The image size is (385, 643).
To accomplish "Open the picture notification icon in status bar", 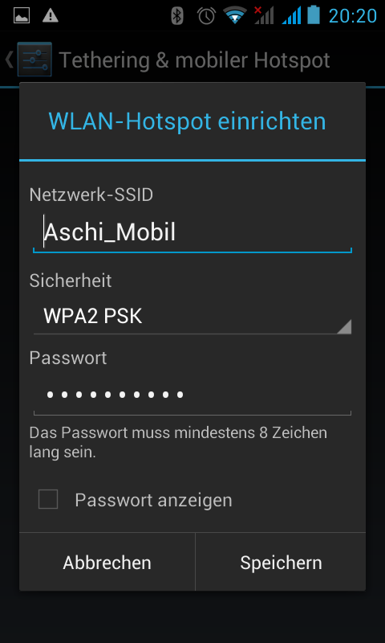I will [22, 15].
